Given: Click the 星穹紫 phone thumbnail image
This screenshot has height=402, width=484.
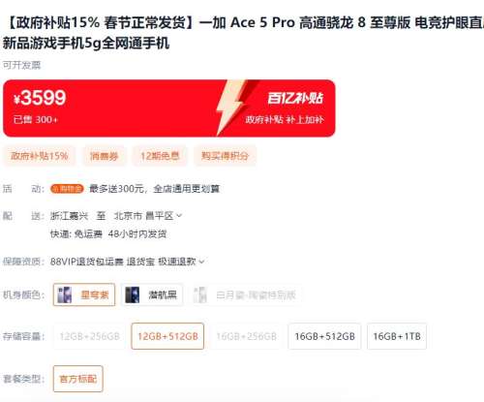Looking at the screenshot, I should tap(64, 294).
